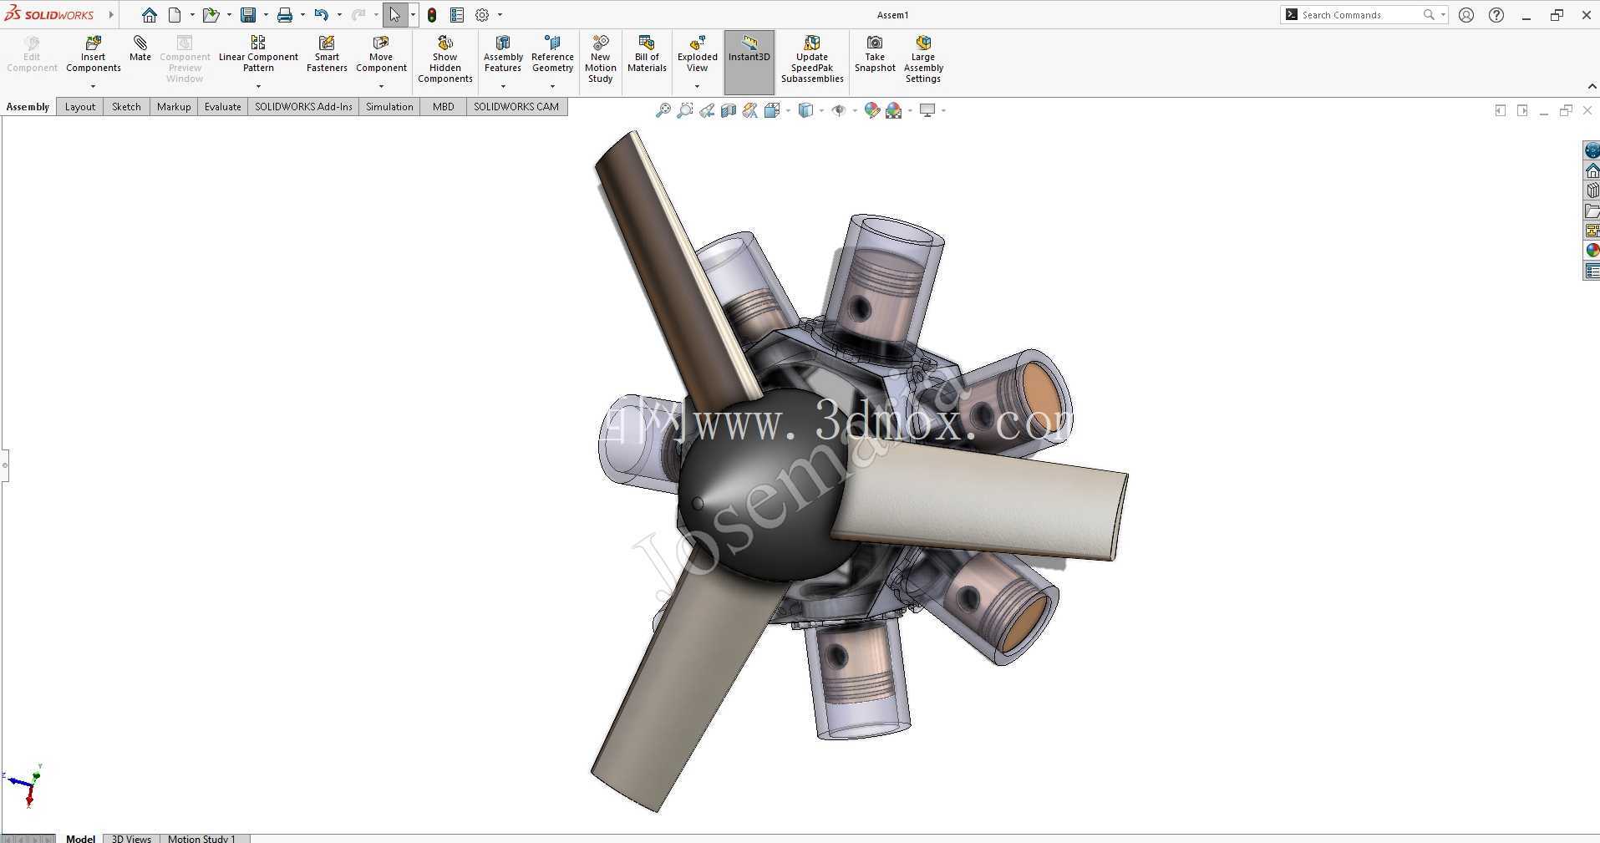Viewport: 1600px width, 843px height.
Task: Collapse the CommandManager ribbon chevron
Action: tap(1592, 86)
